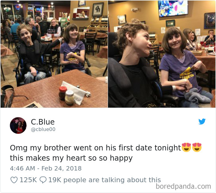Click the tweet text about first date
The image size is (216, 193).
(106, 153)
